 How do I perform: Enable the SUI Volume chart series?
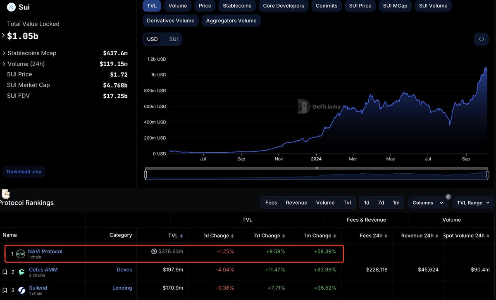coord(433,6)
